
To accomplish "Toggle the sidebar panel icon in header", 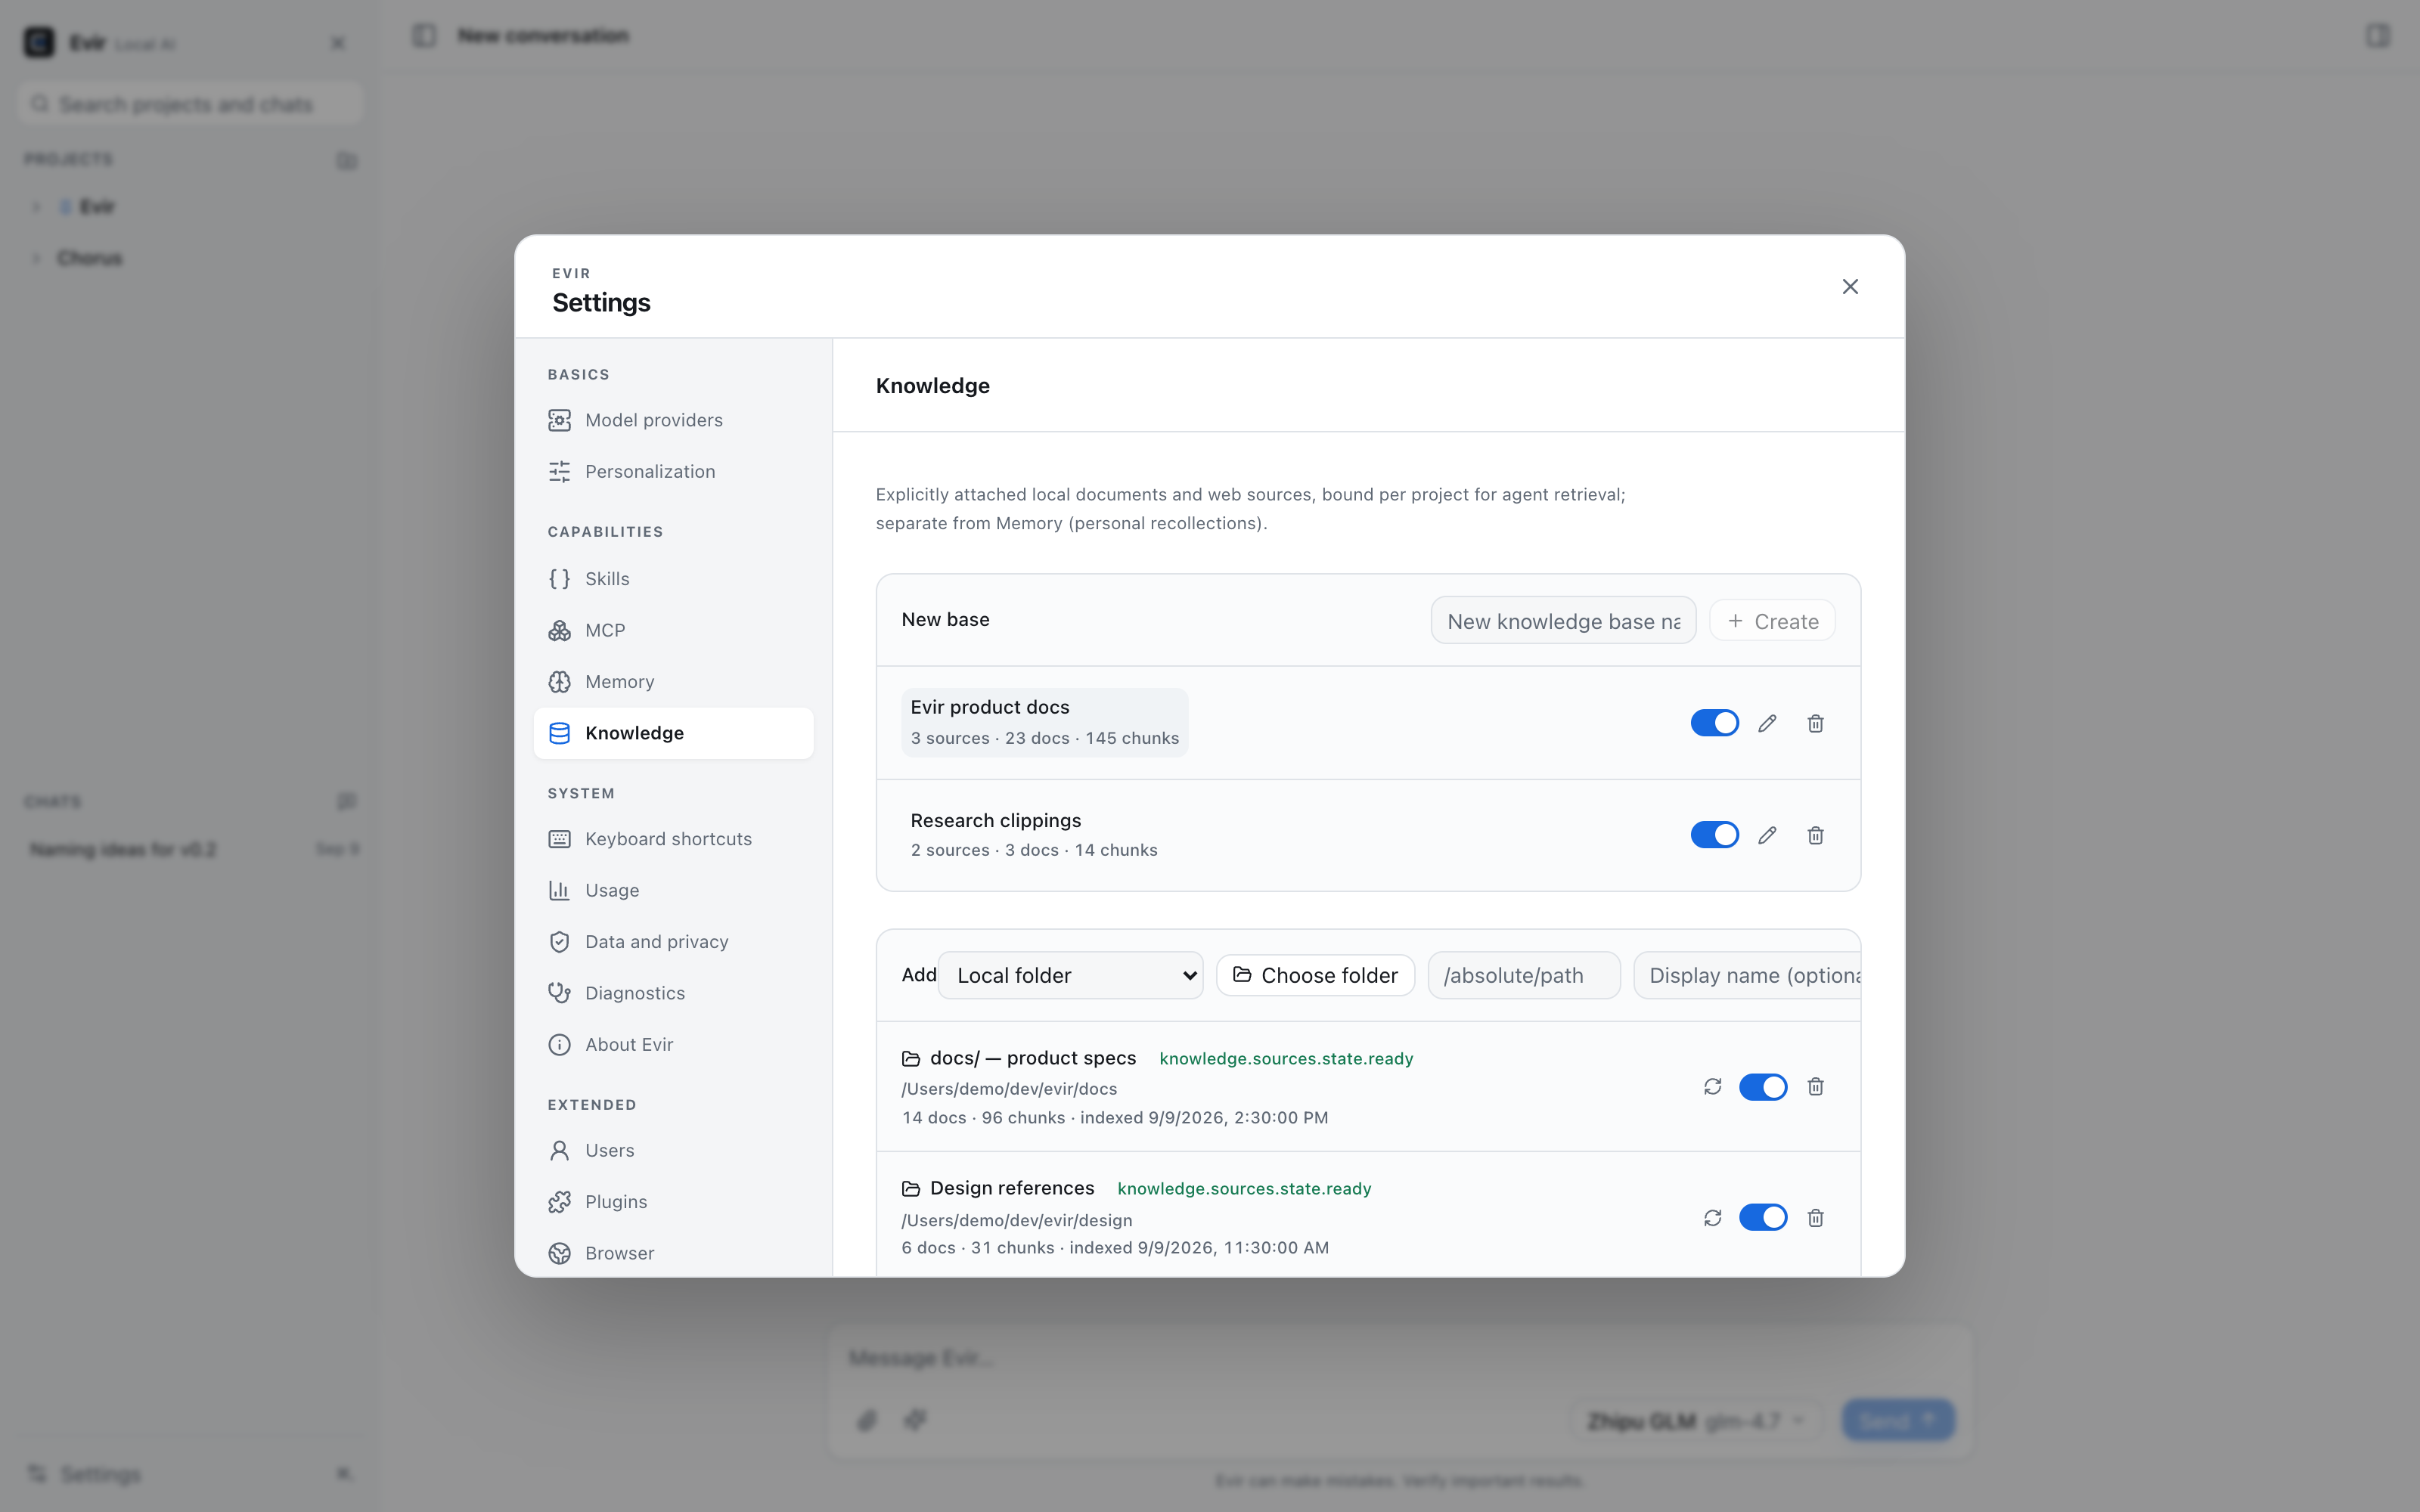I will 424,36.
